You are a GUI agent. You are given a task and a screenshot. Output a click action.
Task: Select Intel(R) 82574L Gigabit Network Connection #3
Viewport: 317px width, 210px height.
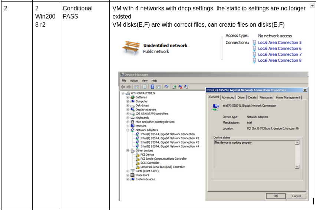point(169,142)
